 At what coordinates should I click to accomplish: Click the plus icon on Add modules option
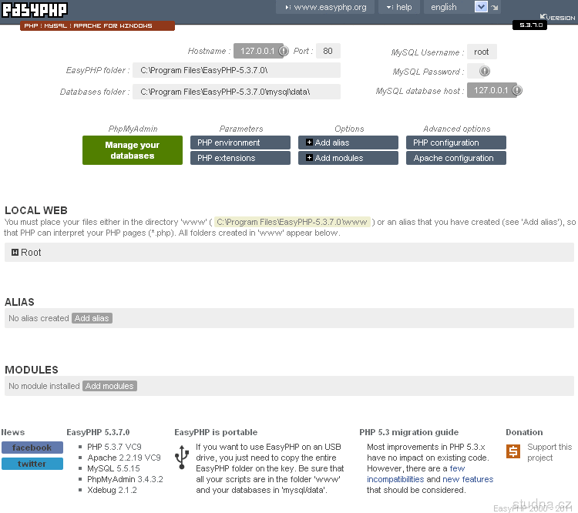pos(309,158)
